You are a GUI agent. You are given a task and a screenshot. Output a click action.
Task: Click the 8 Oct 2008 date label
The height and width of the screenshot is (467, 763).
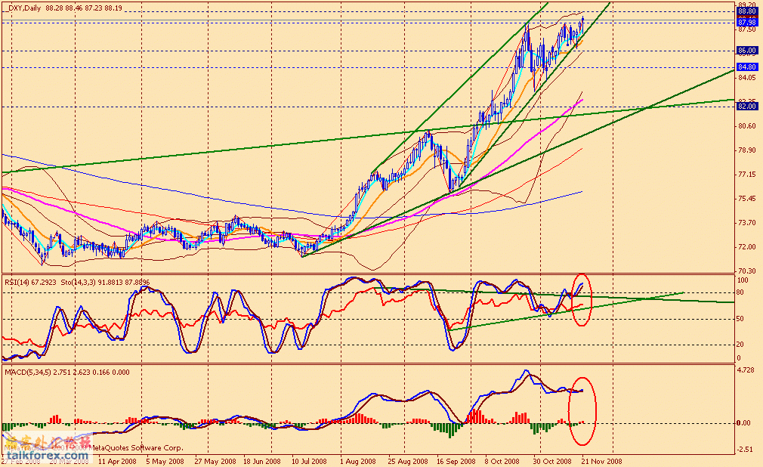502,461
